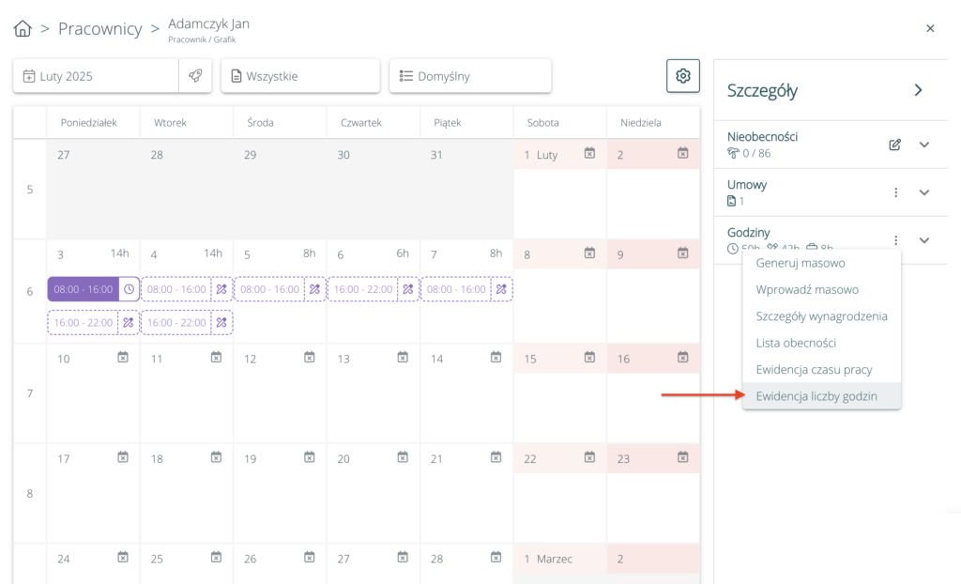This screenshot has height=584, width=961.
Task: Click the home icon in breadcrumb
Action: [23, 29]
